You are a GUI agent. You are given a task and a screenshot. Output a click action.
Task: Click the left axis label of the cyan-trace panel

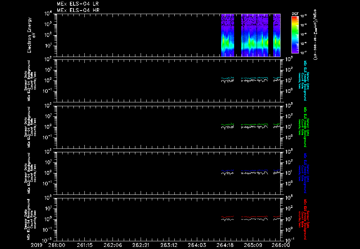pos(30,81)
